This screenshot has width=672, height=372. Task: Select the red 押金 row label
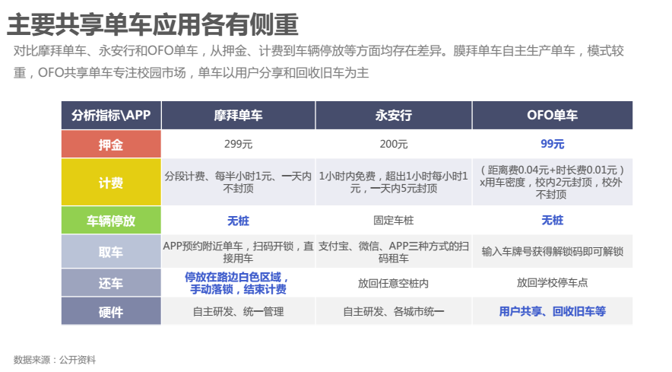[x=111, y=145]
